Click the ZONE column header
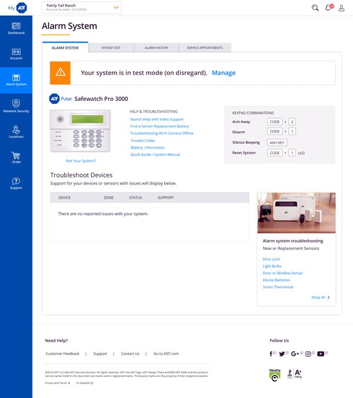353x398 pixels. tap(108, 198)
